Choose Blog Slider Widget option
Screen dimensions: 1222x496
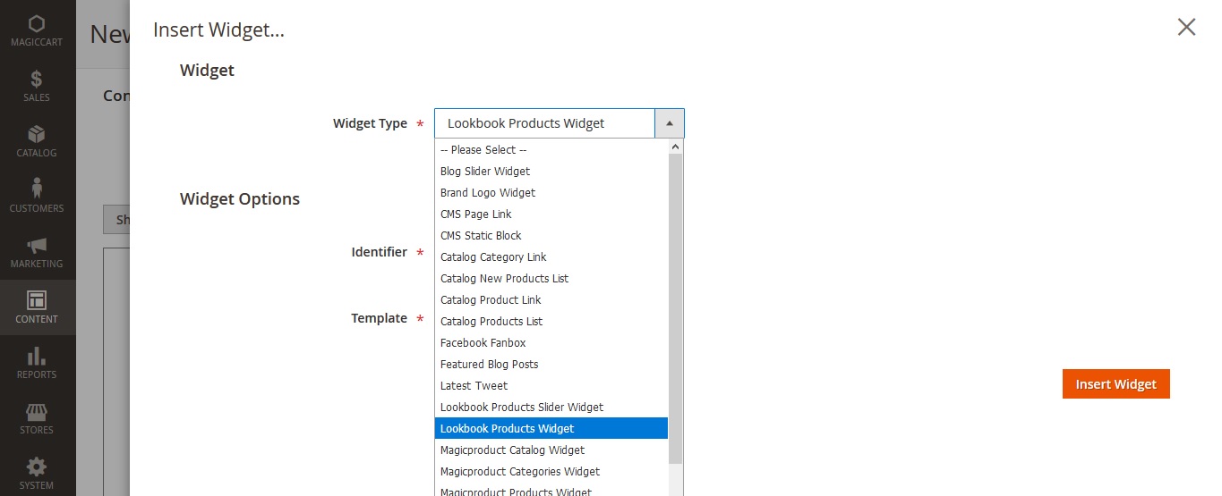point(485,172)
